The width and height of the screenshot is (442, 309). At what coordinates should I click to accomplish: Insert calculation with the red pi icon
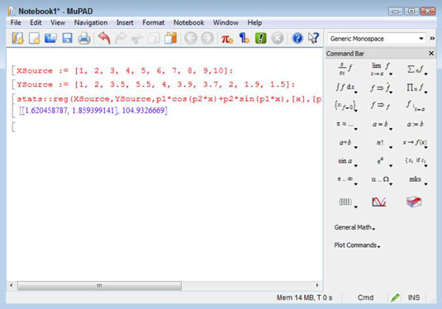[227, 38]
